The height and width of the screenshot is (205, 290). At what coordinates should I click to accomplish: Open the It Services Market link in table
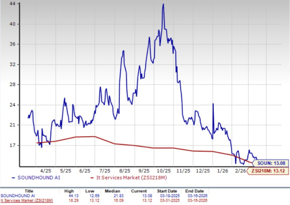tap(27, 201)
